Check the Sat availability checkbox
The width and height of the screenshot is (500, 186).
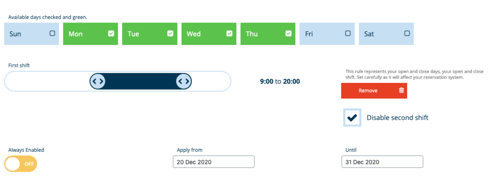[407, 33]
